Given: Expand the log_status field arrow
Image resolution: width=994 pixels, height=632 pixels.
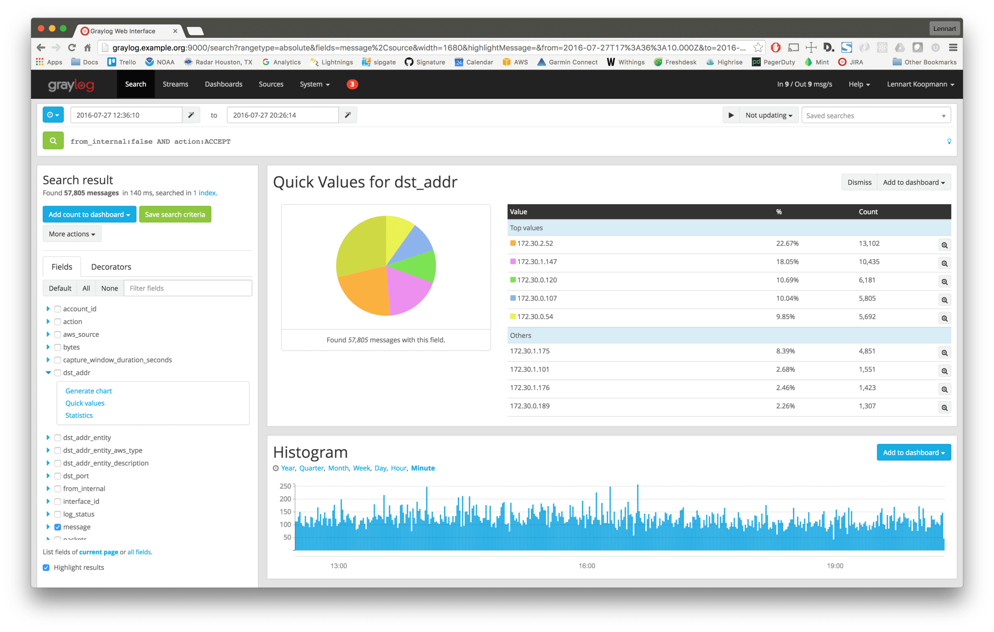Looking at the screenshot, I should (x=48, y=514).
